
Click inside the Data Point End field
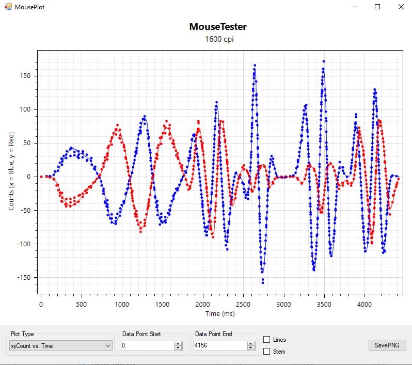(219, 346)
